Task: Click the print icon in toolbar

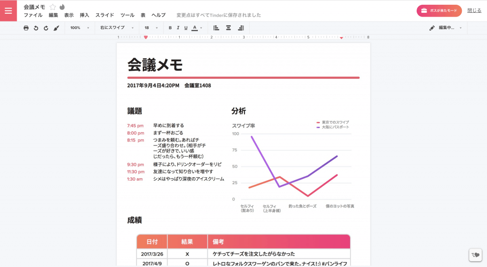Action: pos(26,28)
